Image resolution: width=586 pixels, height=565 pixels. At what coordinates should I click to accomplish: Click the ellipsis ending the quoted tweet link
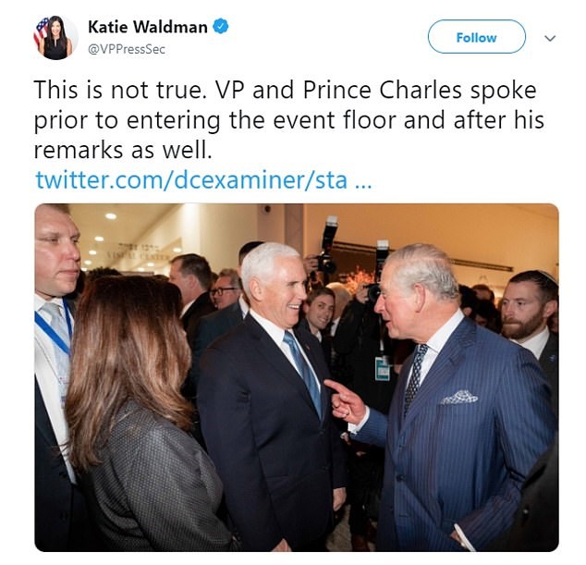[362, 186]
